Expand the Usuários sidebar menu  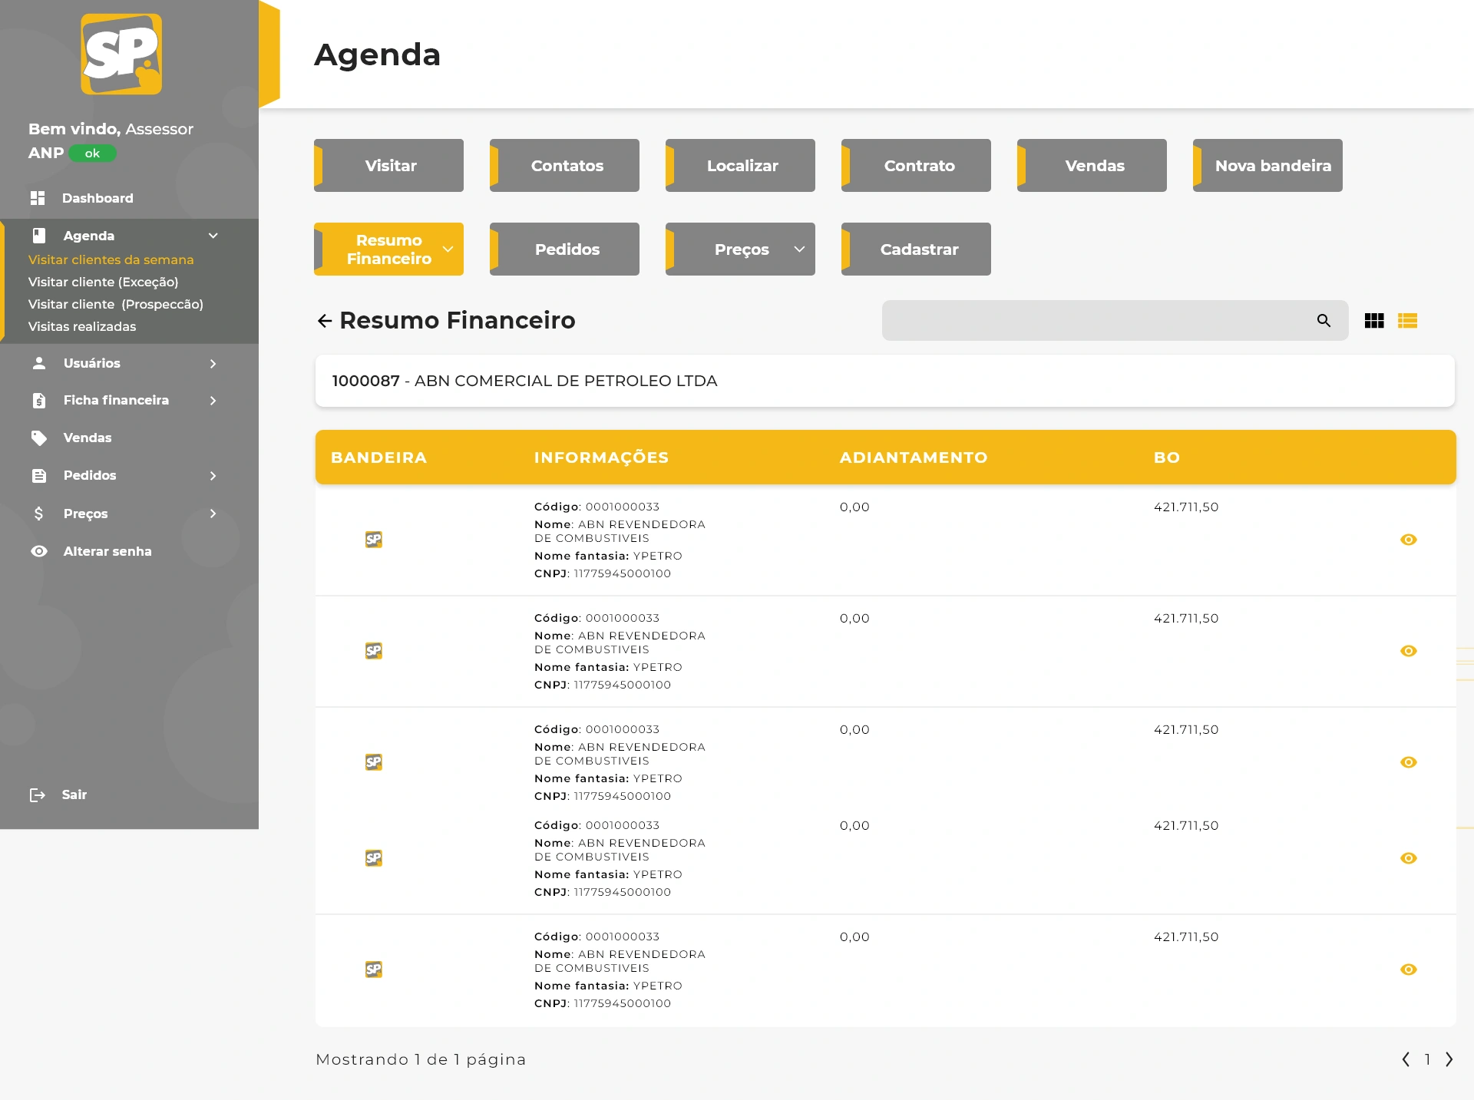click(213, 363)
